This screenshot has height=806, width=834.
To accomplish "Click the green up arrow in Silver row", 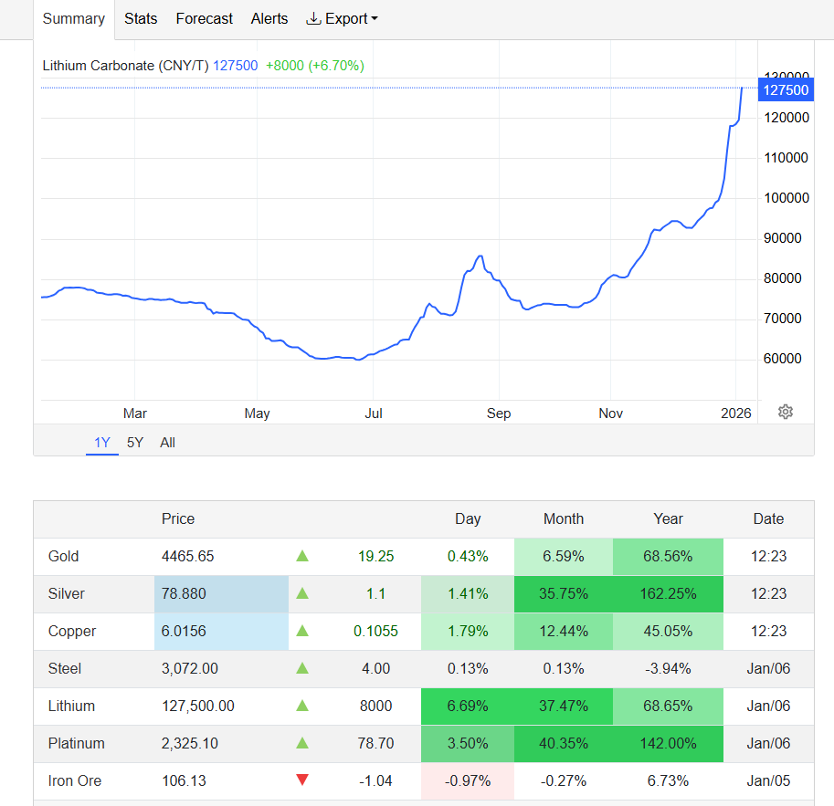I will point(302,593).
